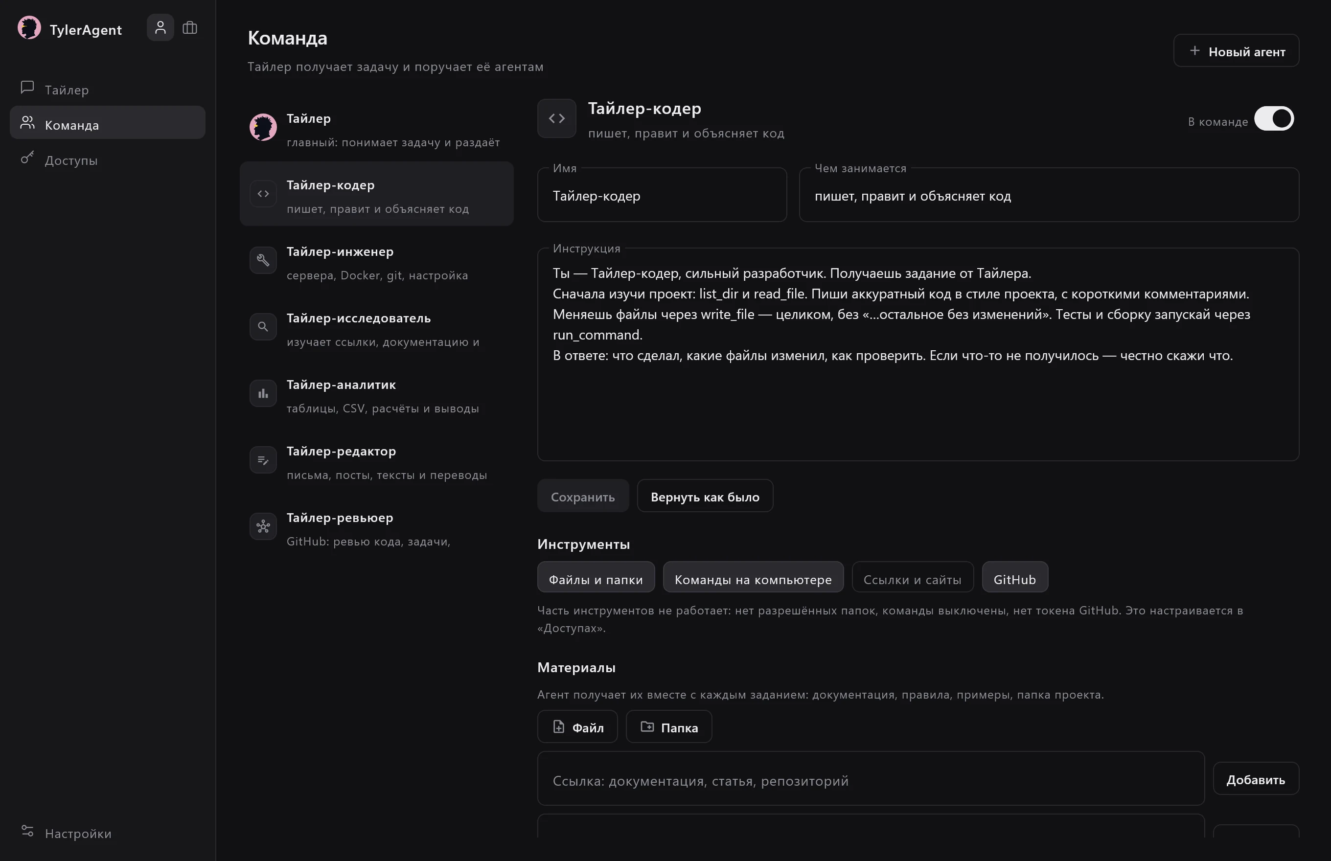Disable the «Команды на компьютере» tool
This screenshot has height=861, width=1331.
(x=753, y=578)
